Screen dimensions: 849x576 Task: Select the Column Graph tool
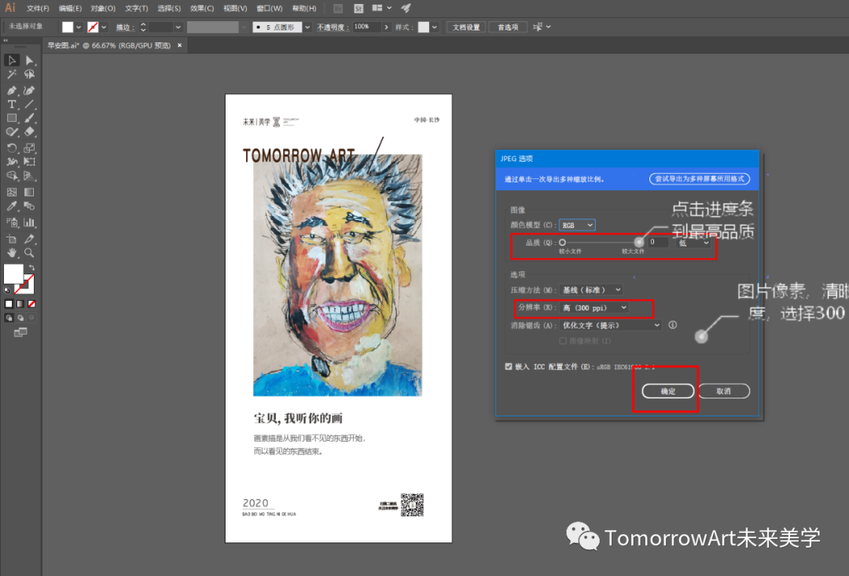tap(29, 222)
